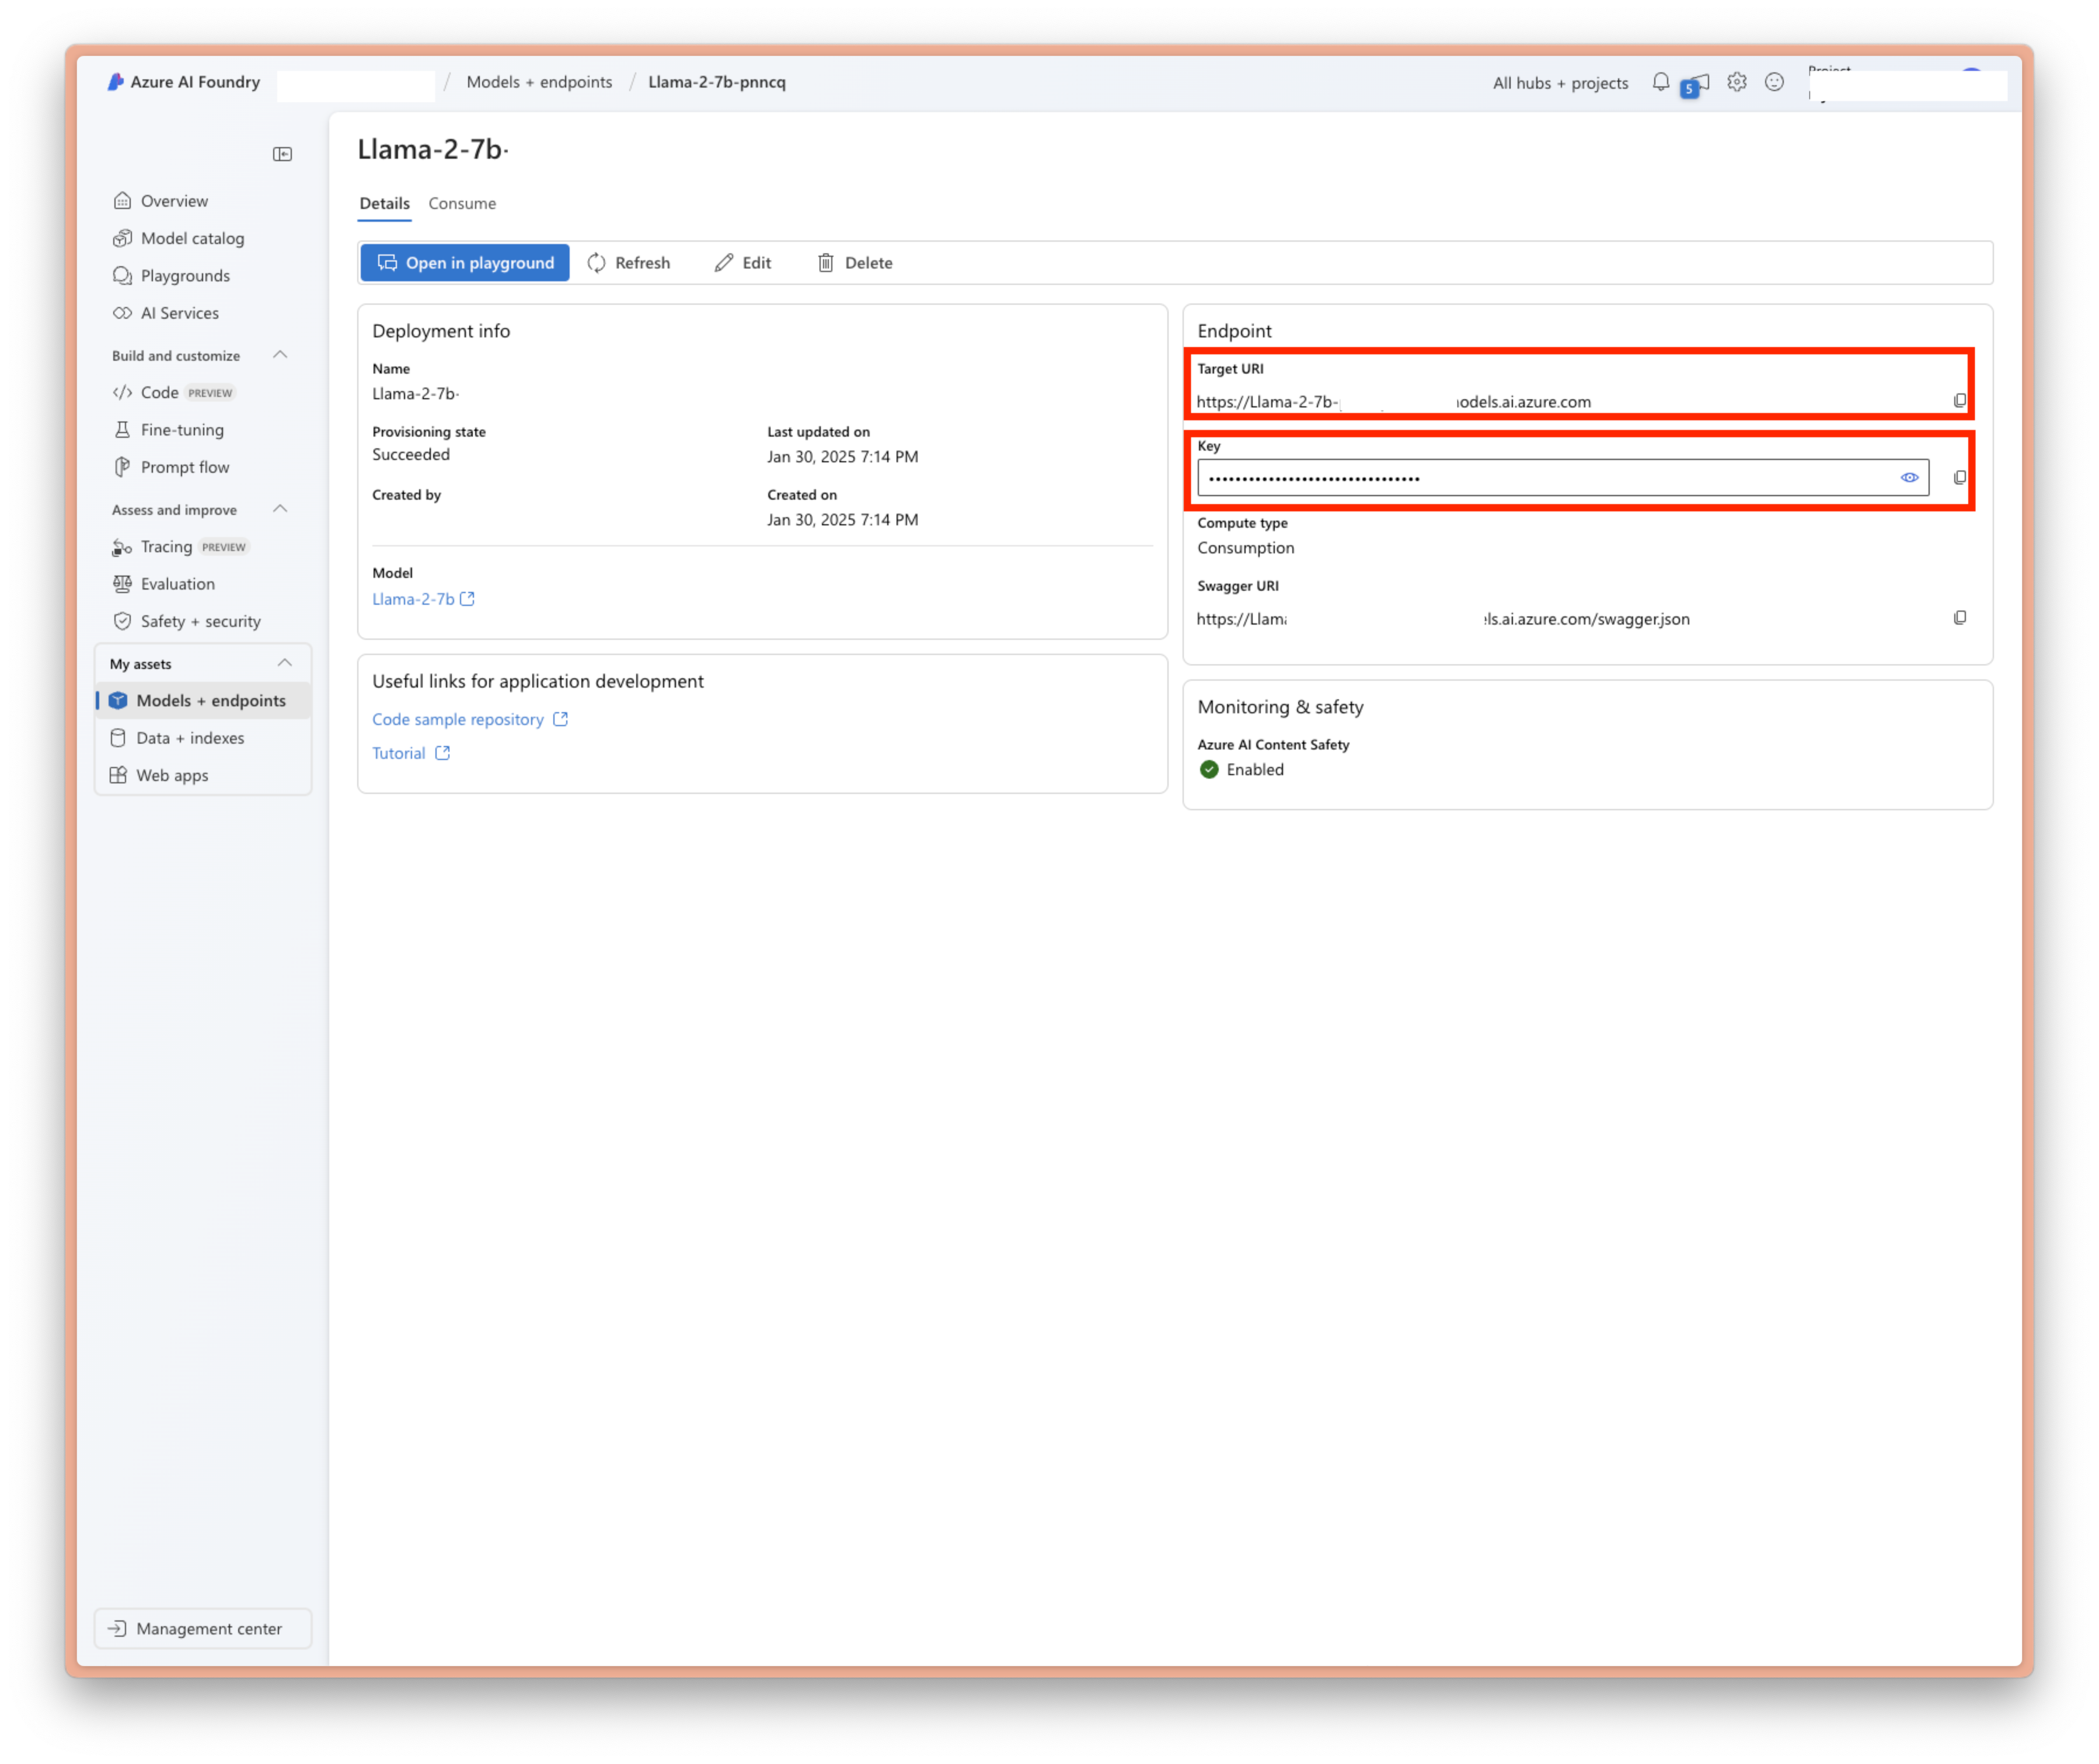Open the Tutorial link
The width and height of the screenshot is (2099, 1764).
pyautogui.click(x=411, y=753)
